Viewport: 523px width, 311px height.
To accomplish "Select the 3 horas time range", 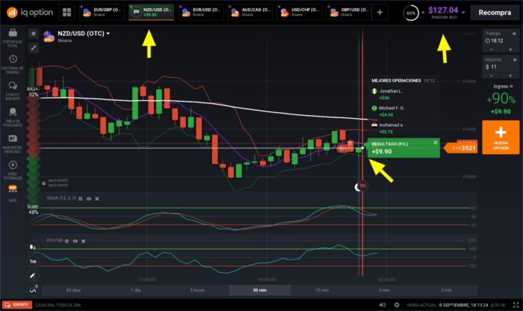I will pyautogui.click(x=197, y=290).
